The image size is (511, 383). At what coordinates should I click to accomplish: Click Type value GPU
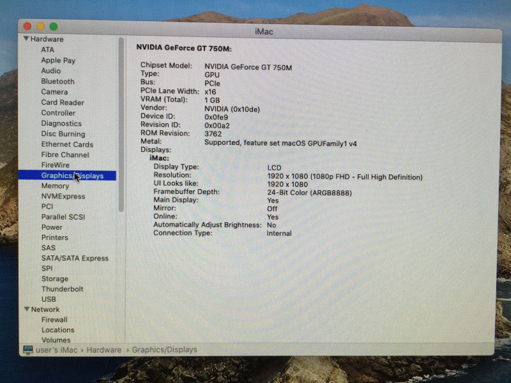click(x=212, y=75)
